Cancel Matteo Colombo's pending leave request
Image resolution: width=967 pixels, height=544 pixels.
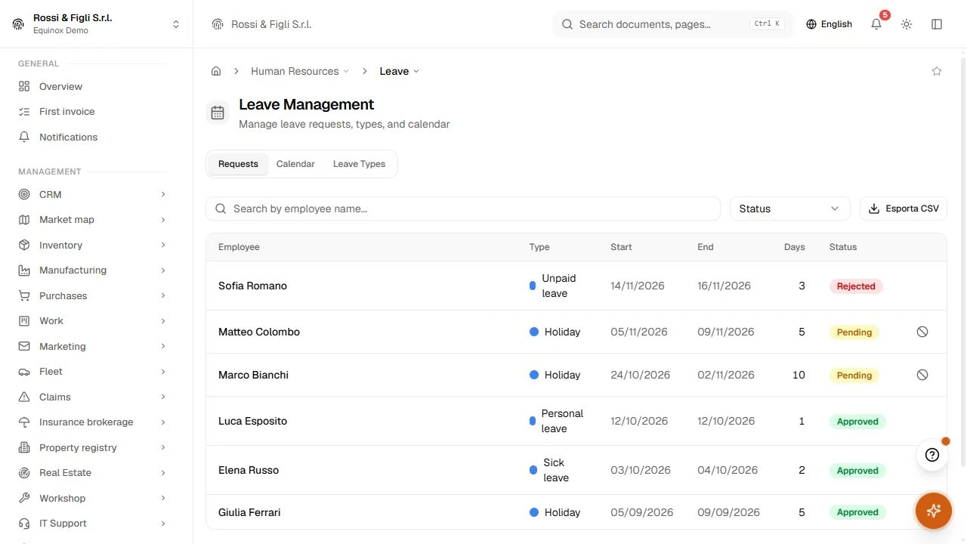pyautogui.click(x=922, y=332)
